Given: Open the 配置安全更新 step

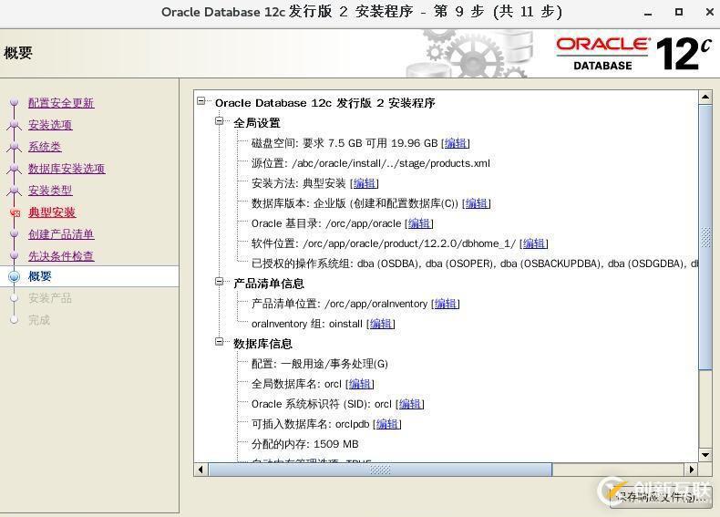Looking at the screenshot, I should [61, 103].
